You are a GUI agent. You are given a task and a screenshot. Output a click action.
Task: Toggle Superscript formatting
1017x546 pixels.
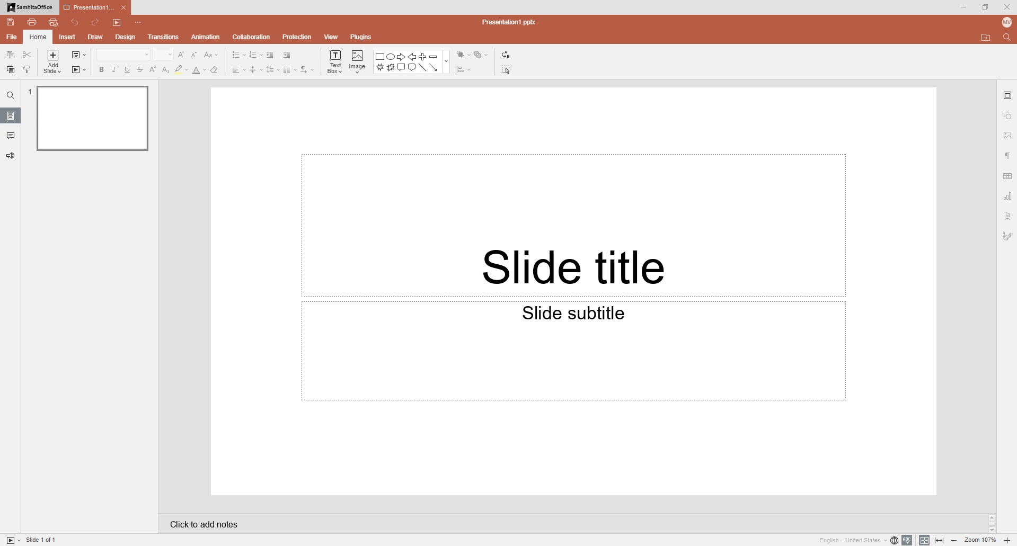(x=153, y=70)
